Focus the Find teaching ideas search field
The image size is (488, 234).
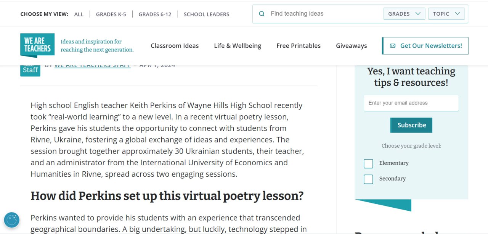(x=324, y=14)
